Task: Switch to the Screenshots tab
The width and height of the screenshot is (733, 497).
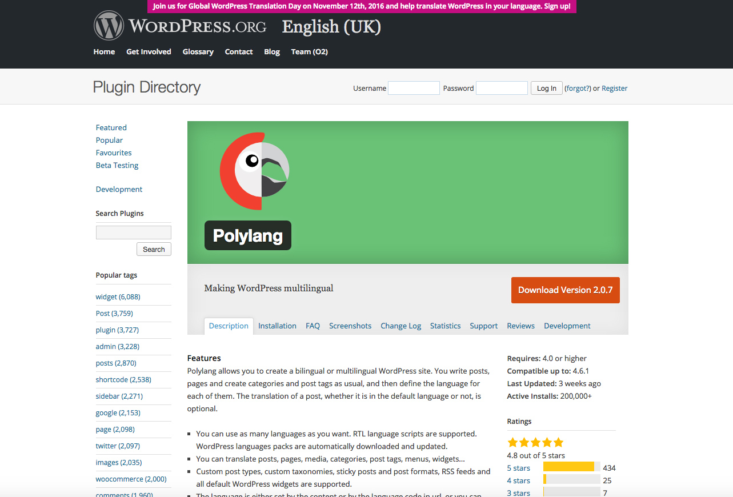Action: point(350,326)
